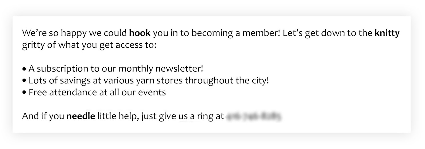The height and width of the screenshot is (149, 425).
Task: Select the monthly newsletter bullet text
Action: pos(116,69)
